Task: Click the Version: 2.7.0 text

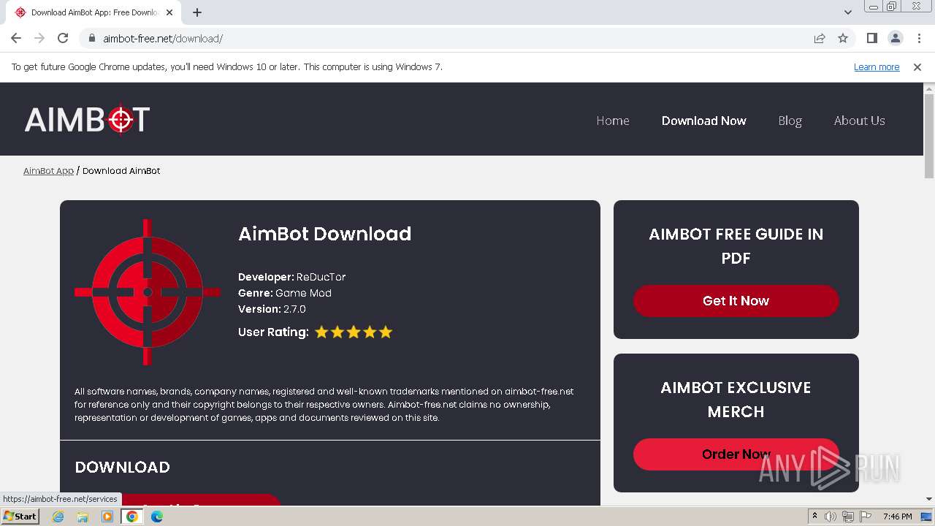Action: pos(272,309)
